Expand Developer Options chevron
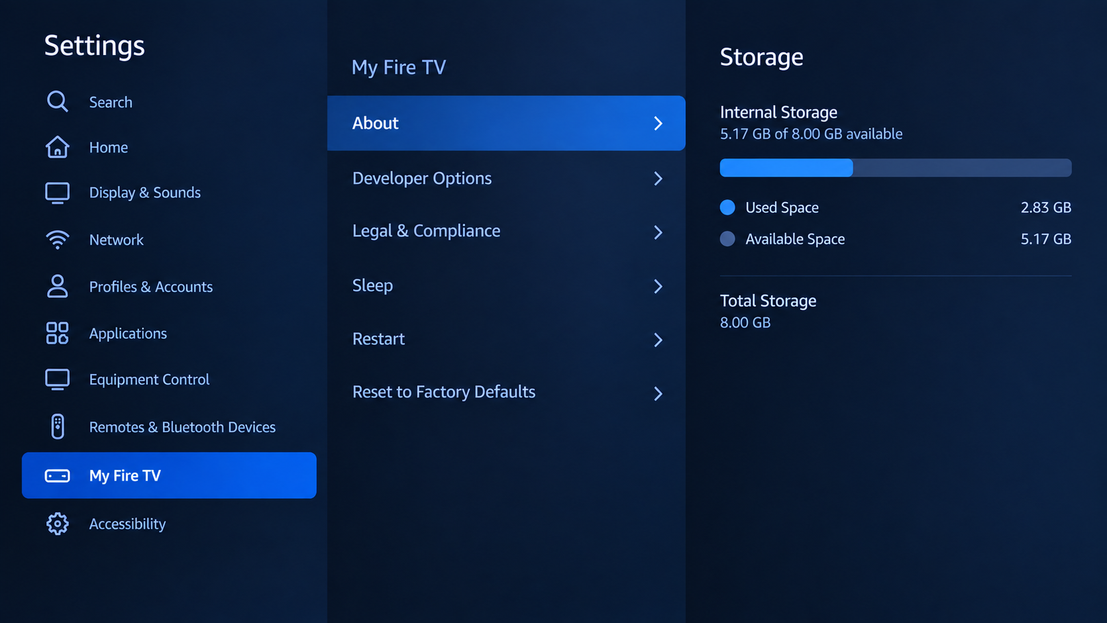 pyautogui.click(x=658, y=179)
